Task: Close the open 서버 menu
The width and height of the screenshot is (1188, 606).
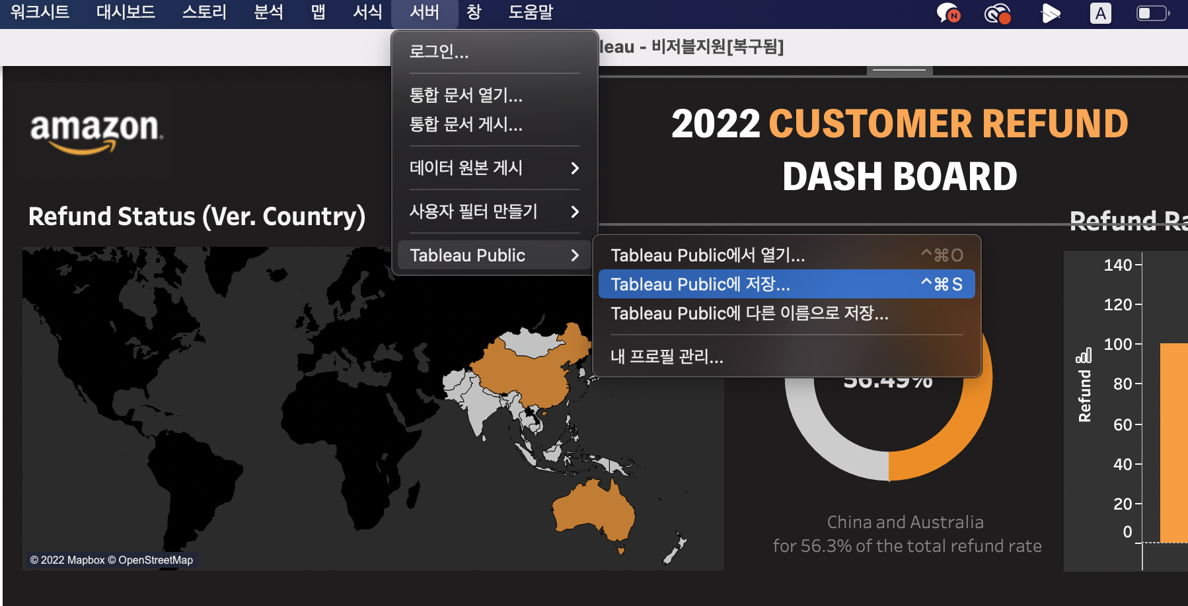Action: tap(424, 12)
